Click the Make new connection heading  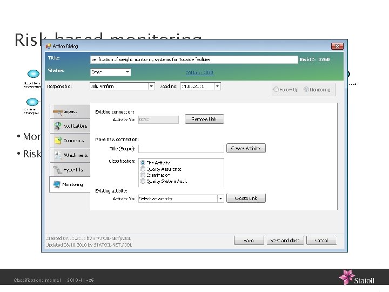[x=117, y=140]
